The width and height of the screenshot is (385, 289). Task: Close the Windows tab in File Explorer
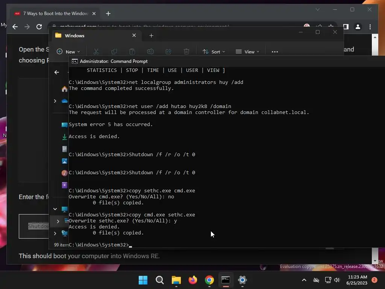(x=134, y=35)
